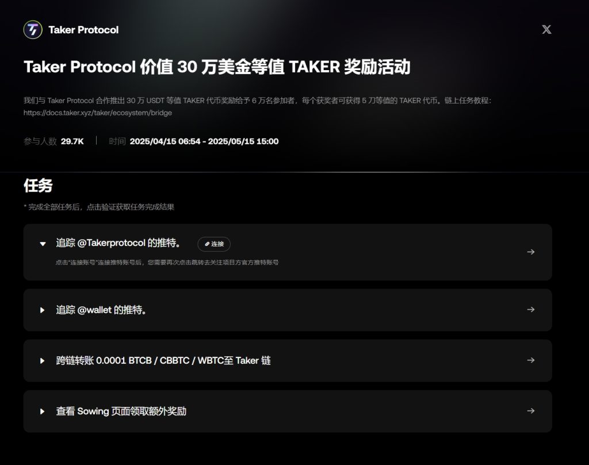Collapse the @Takerprotocol follow task

pyautogui.click(x=43, y=244)
